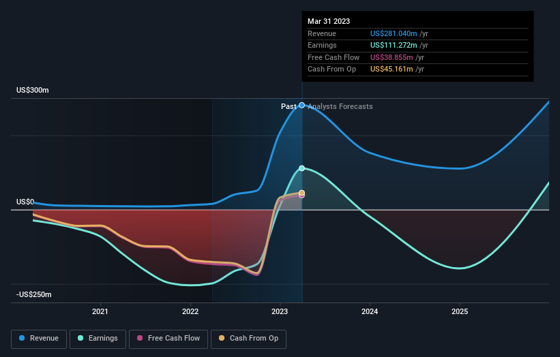Click the Mar 31 2023 tooltip date
The image size is (560, 357).
[329, 21]
